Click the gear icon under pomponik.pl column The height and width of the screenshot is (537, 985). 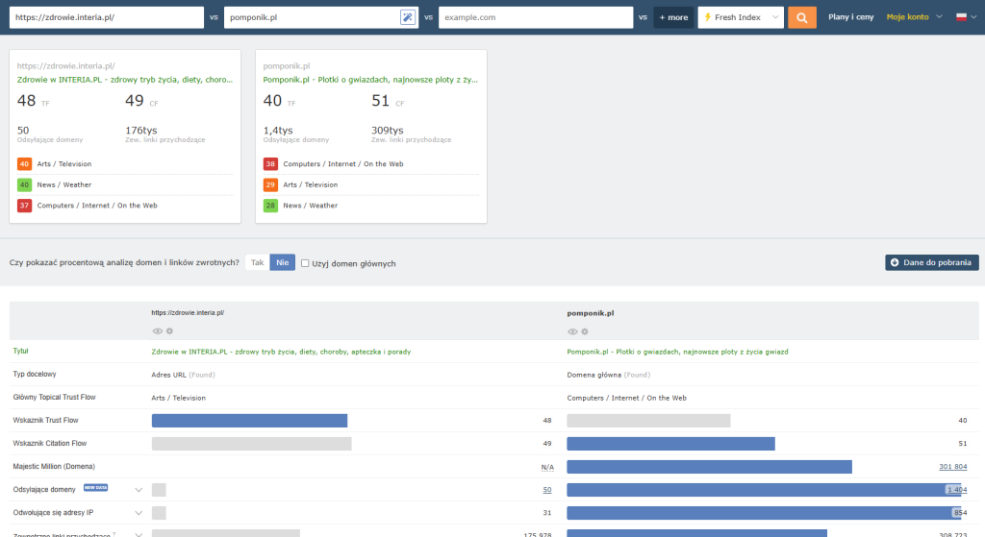pos(585,331)
